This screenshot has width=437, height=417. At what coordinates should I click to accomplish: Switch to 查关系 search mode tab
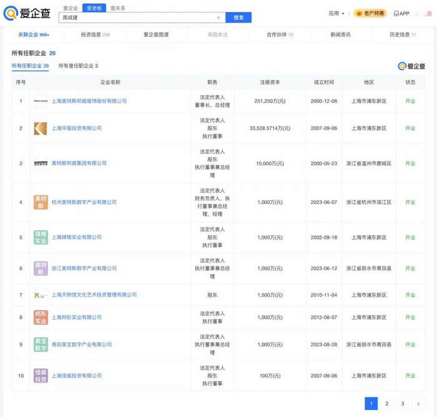click(117, 8)
